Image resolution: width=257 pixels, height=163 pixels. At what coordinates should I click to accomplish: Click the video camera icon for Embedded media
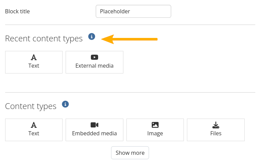coord(94,125)
